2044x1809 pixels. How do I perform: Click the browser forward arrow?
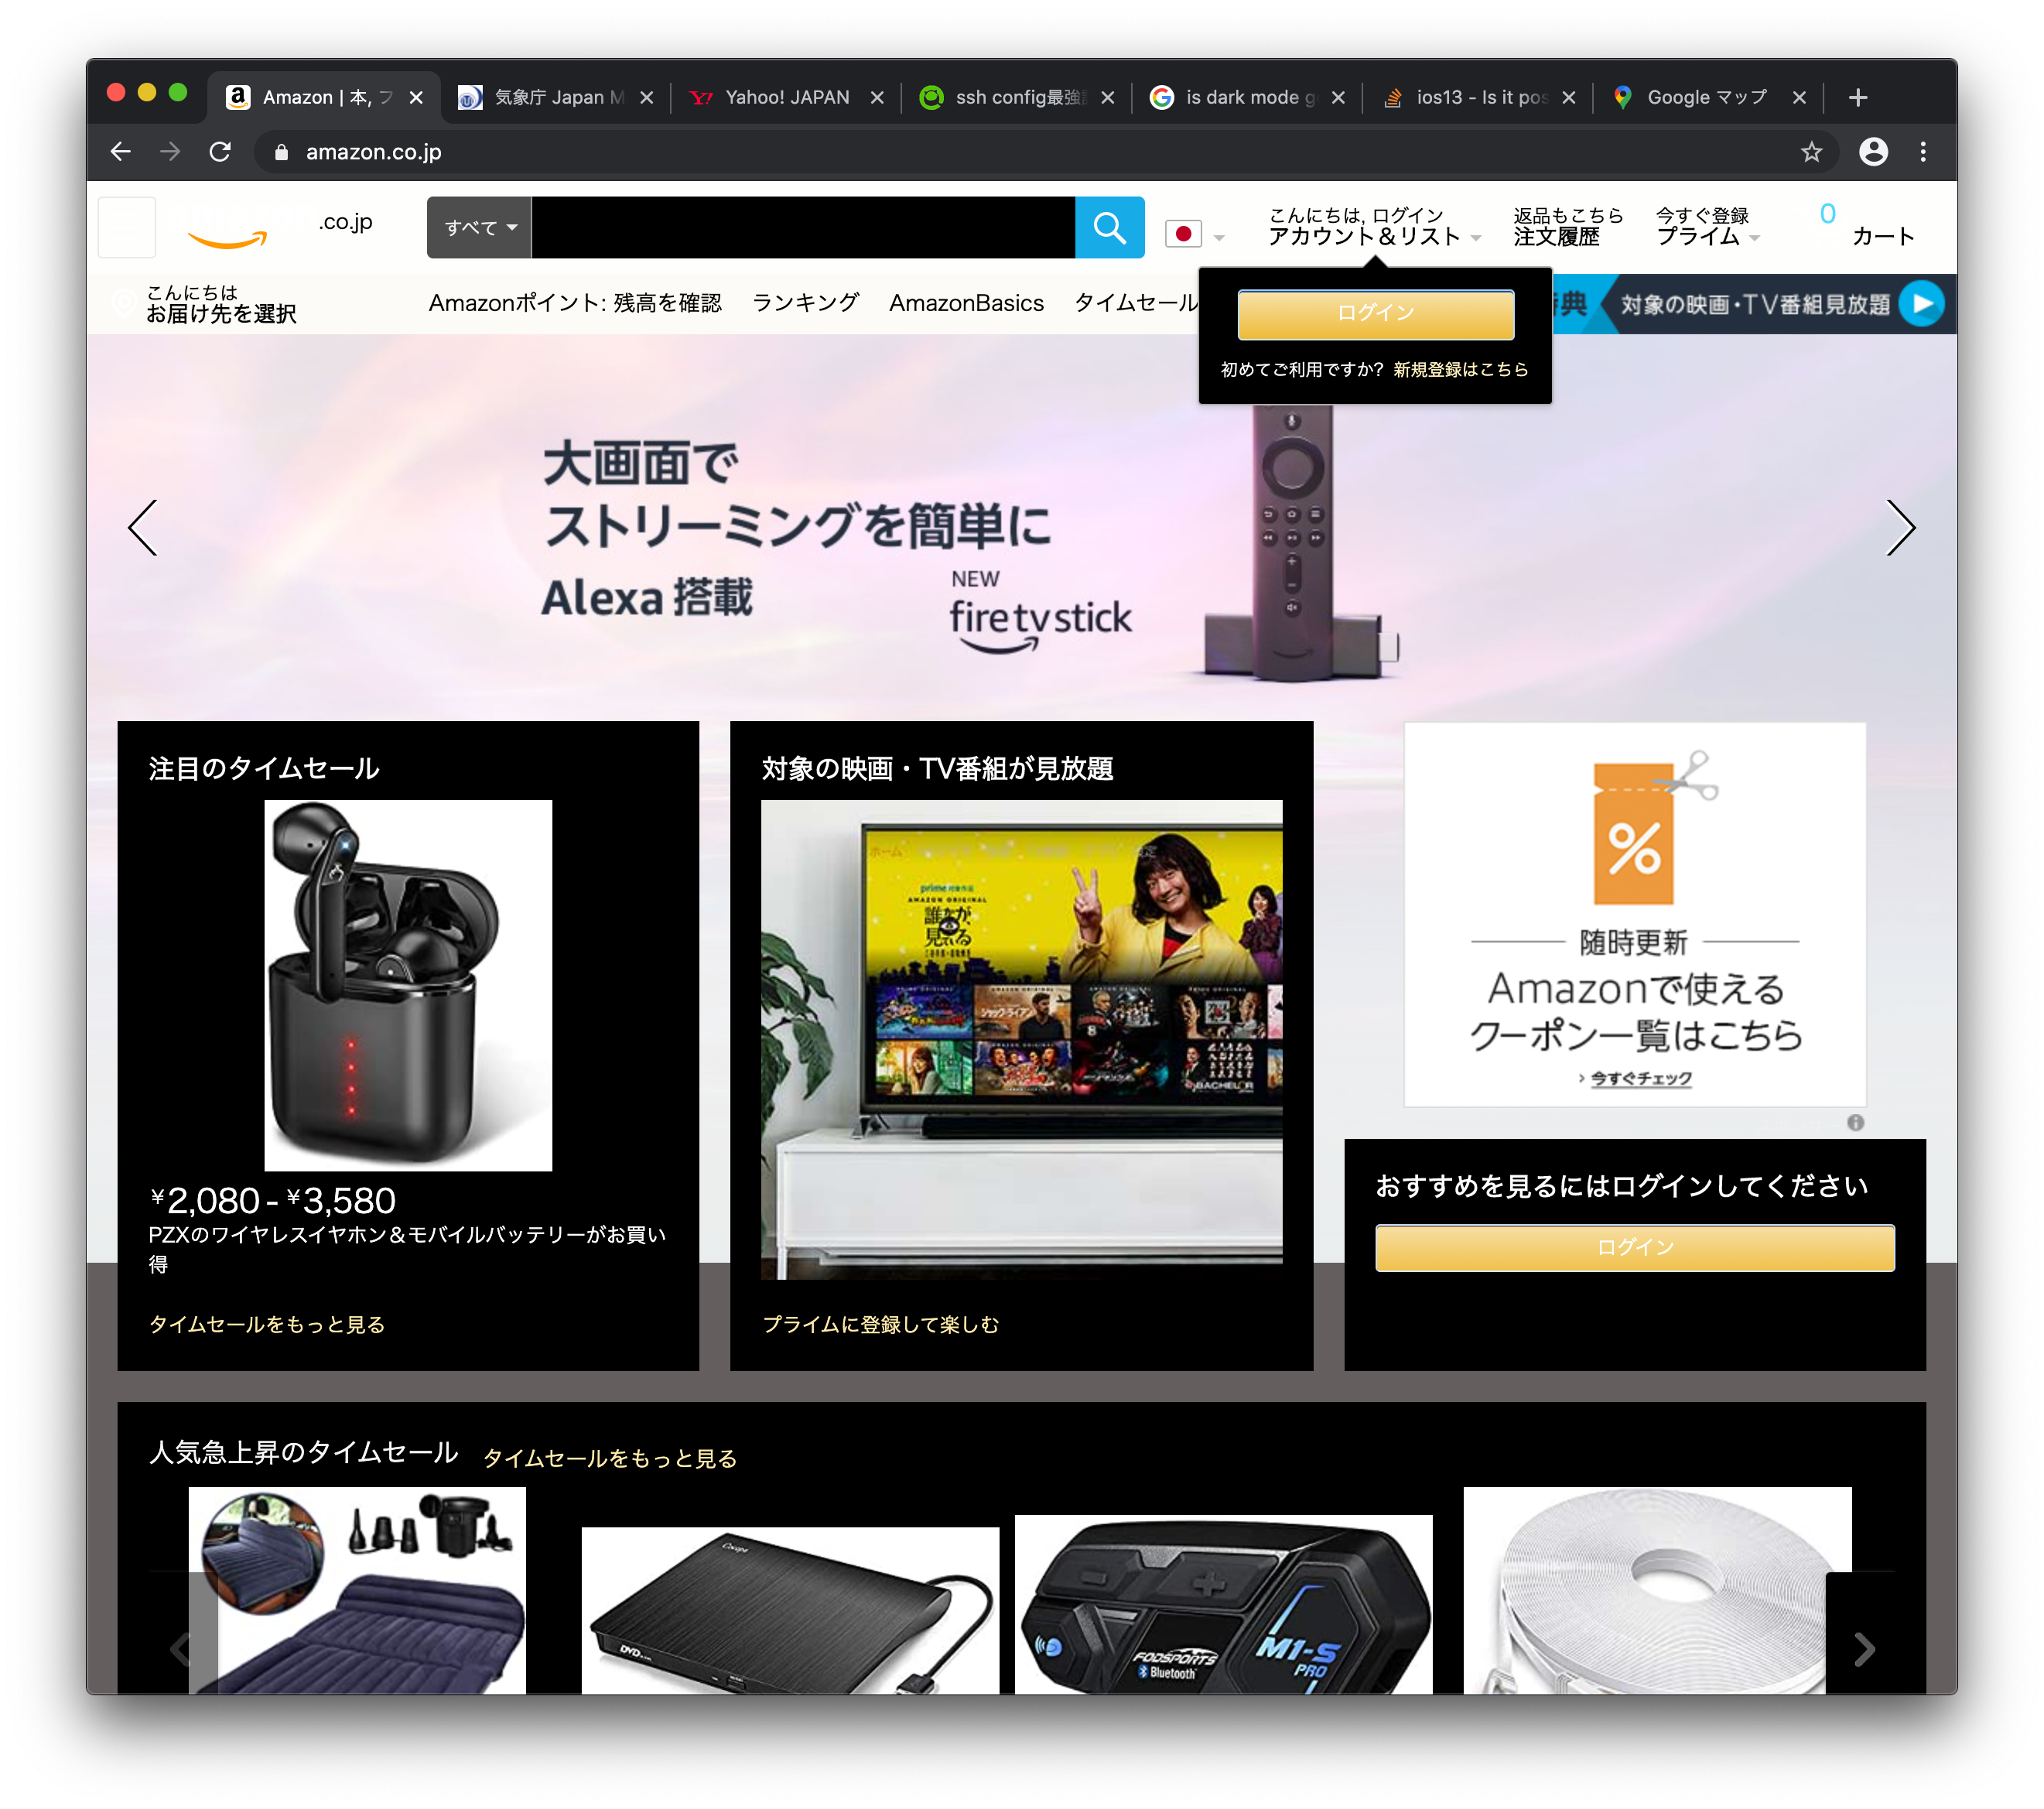click(171, 152)
